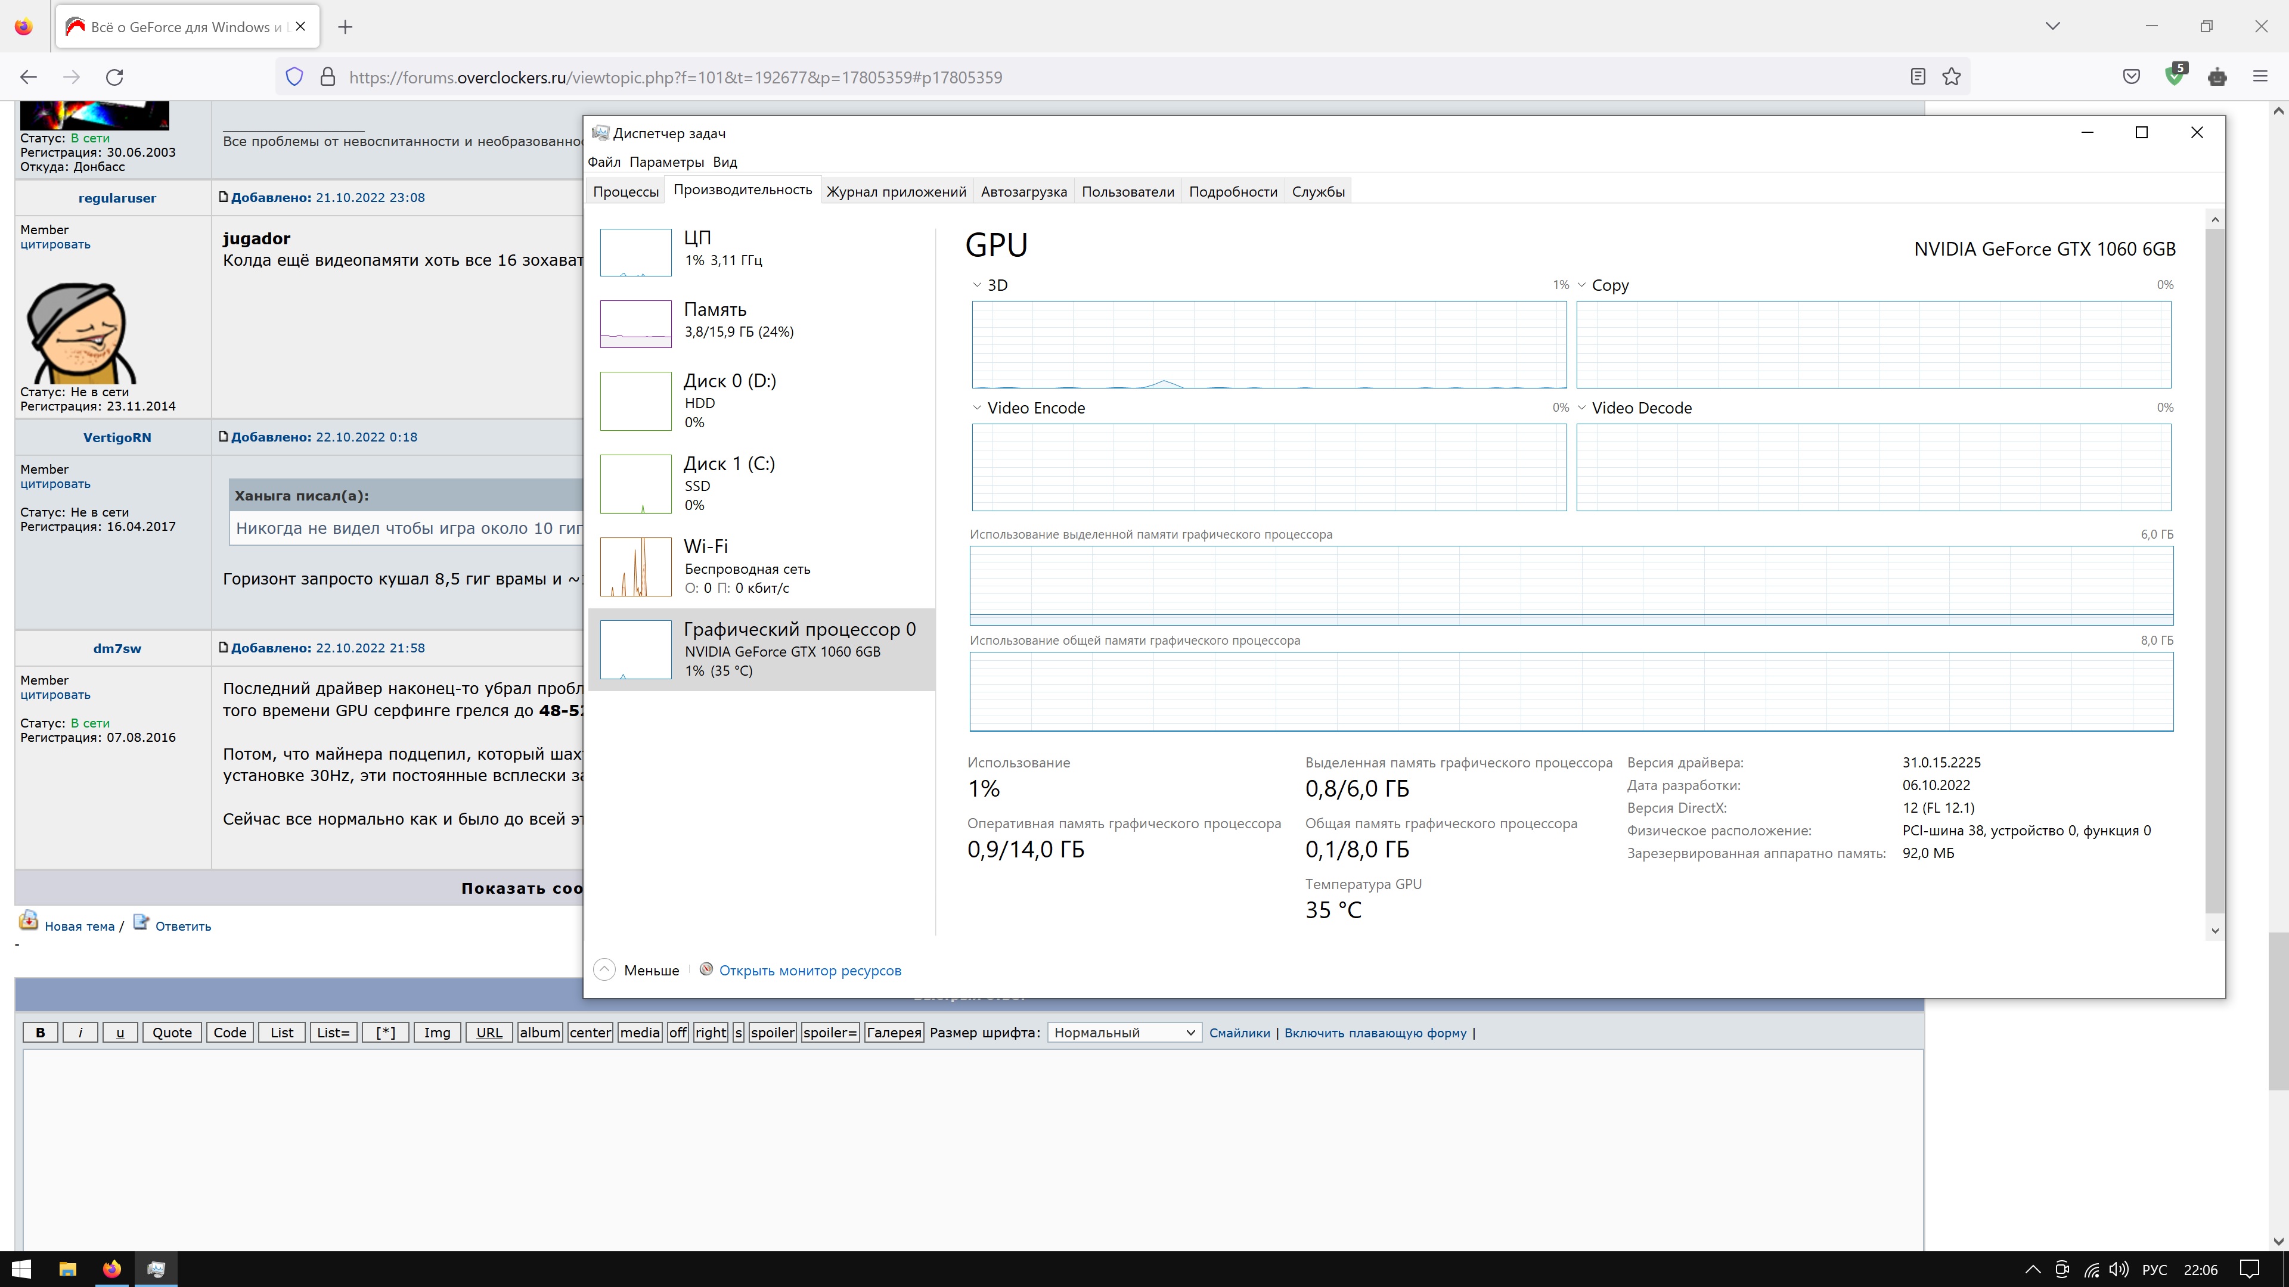Image resolution: width=2289 pixels, height=1287 pixels.
Task: Switch to the Автозагрузка tab
Action: click(1023, 192)
